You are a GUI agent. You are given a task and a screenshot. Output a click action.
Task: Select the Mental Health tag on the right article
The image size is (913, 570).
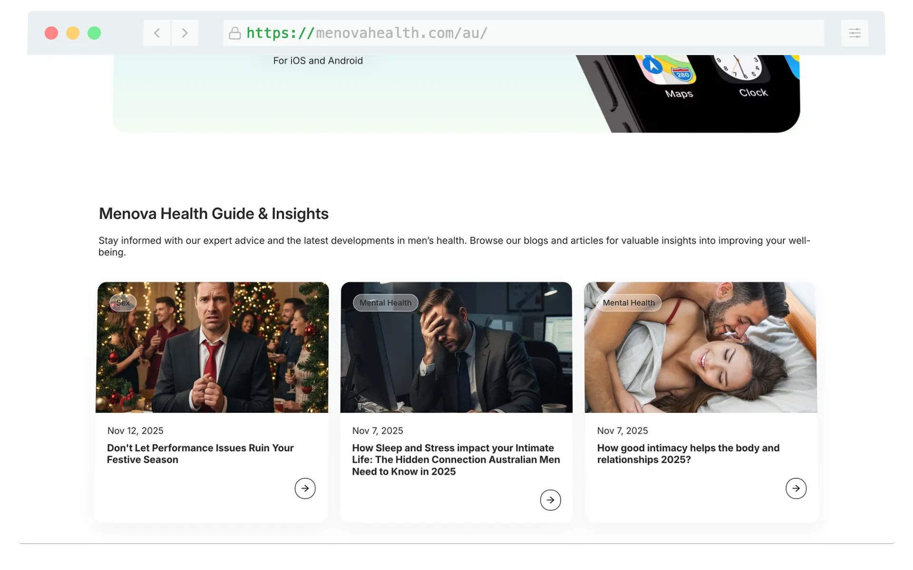[629, 303]
